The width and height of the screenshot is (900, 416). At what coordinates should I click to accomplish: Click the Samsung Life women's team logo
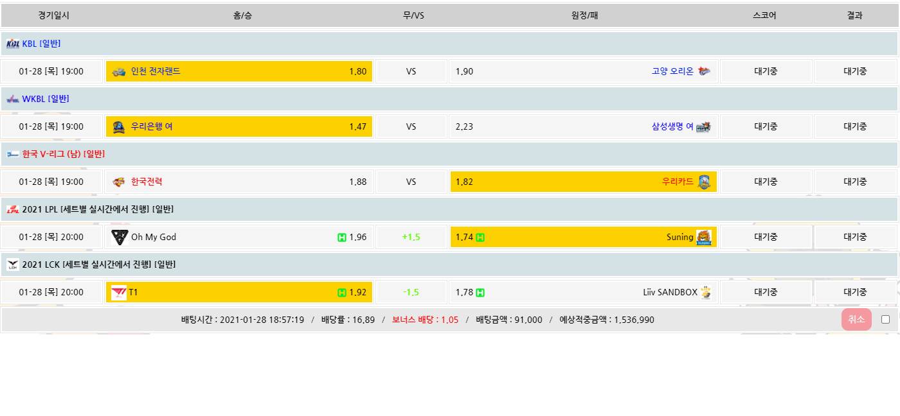pyautogui.click(x=703, y=127)
